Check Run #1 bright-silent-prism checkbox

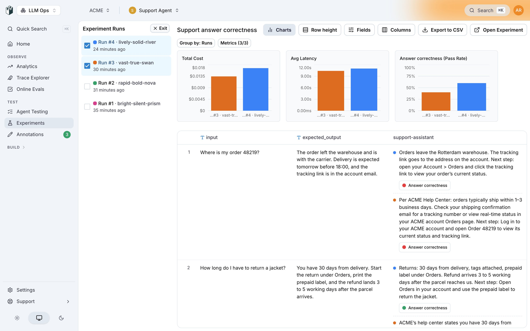(87, 107)
